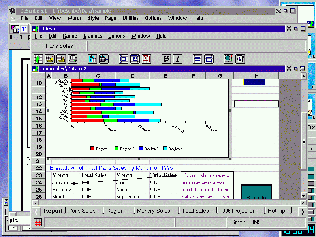The image size is (316, 237).
Task: Toggle Bold formatting in Mesa toolbar
Action: pos(166,59)
